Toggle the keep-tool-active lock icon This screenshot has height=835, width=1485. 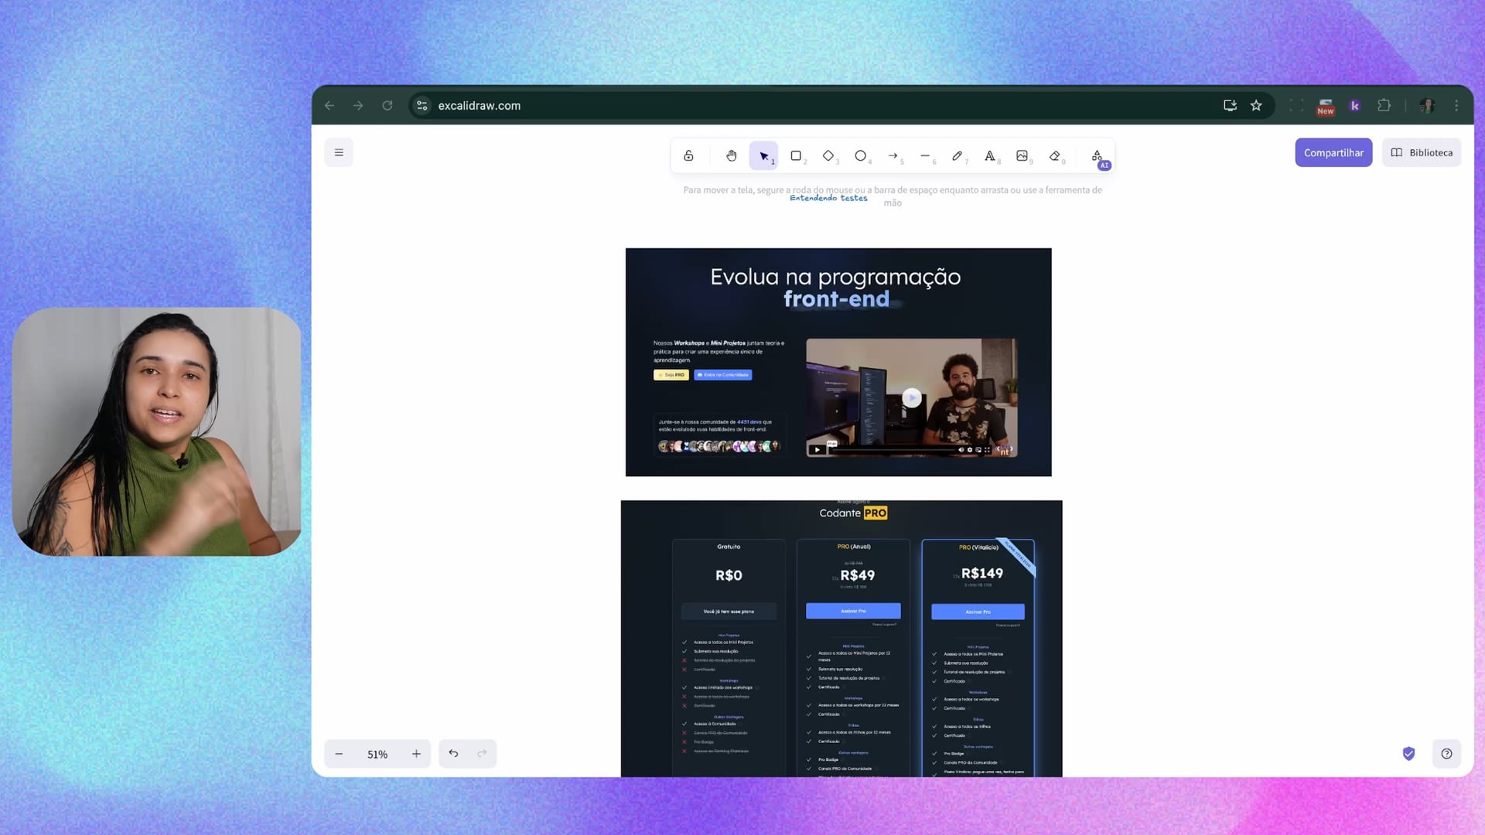point(688,155)
